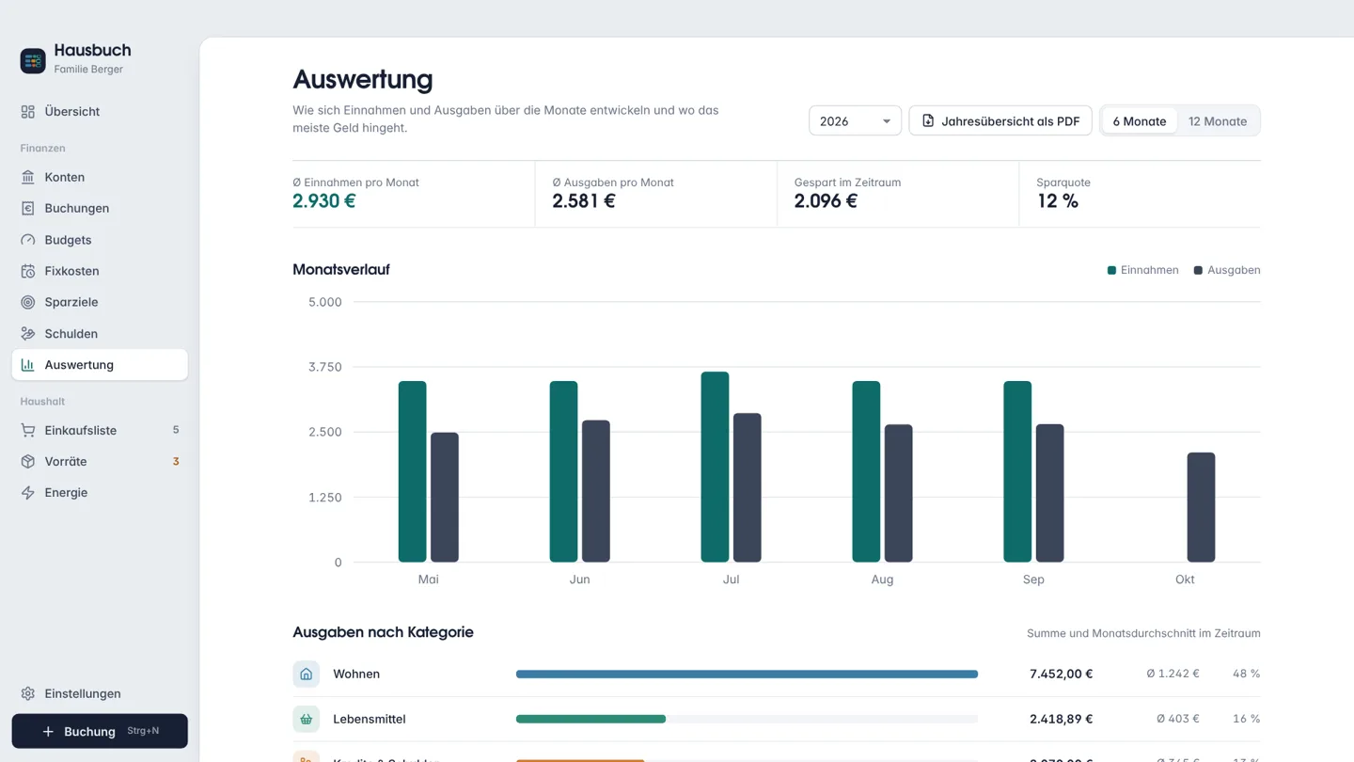Click the Energie lightning icon
The height and width of the screenshot is (762, 1354).
tap(28, 493)
